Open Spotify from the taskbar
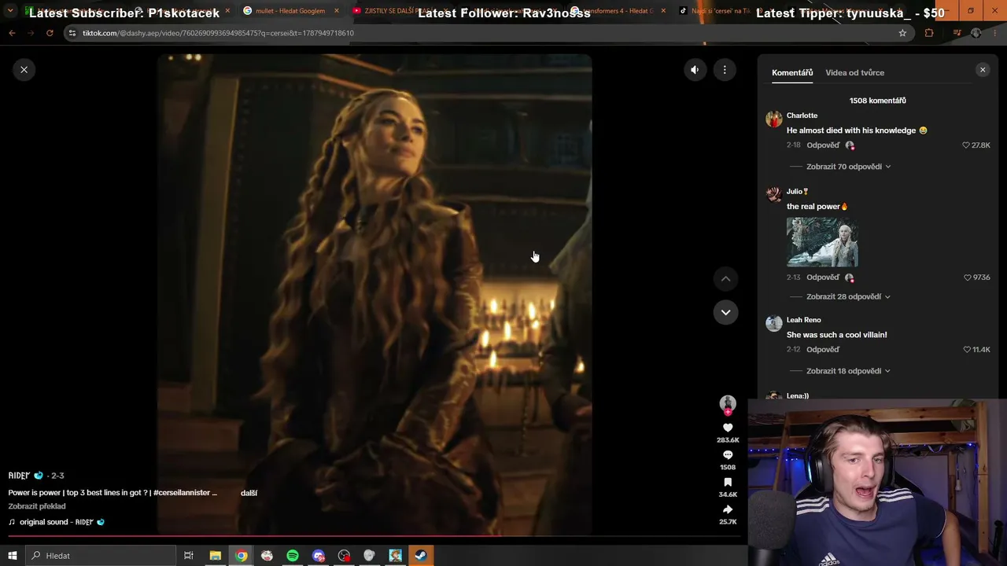The width and height of the screenshot is (1007, 566). tap(293, 556)
